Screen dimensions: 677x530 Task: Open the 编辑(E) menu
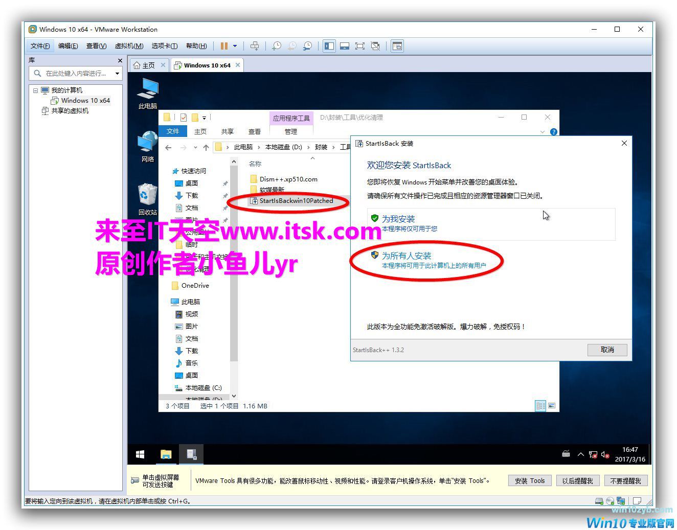click(x=68, y=46)
